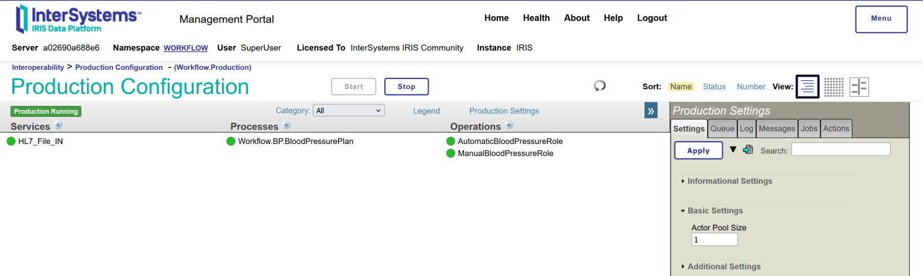Viewport: 923px width, 276px height.
Task: Collapse settings panel with double-arrow icon
Action: [x=651, y=111]
